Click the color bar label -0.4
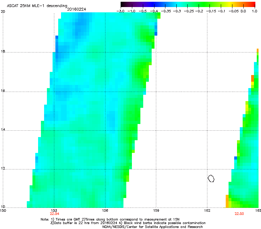Image resolution: width=261 pixels, height=229 pixels. [x=154, y=11]
